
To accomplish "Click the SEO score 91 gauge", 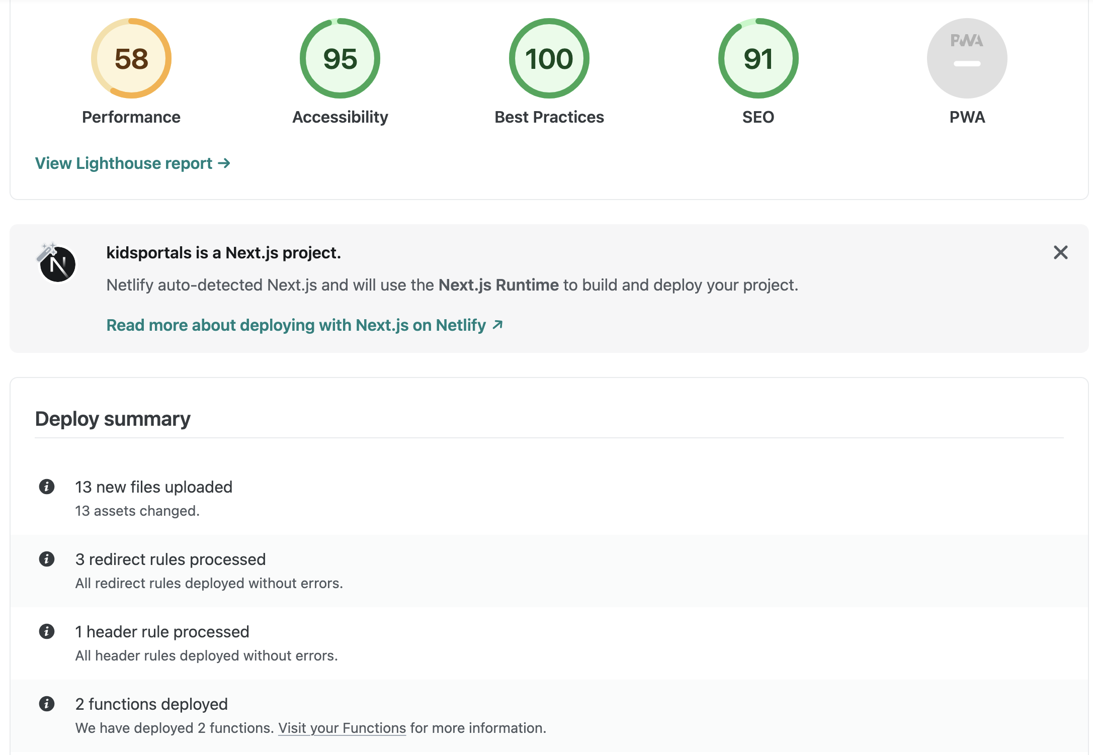I will click(758, 58).
